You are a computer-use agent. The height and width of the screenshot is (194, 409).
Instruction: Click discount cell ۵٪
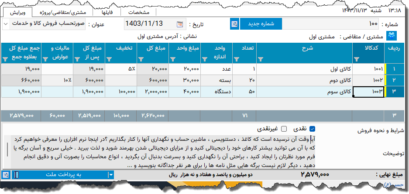pos(121,69)
